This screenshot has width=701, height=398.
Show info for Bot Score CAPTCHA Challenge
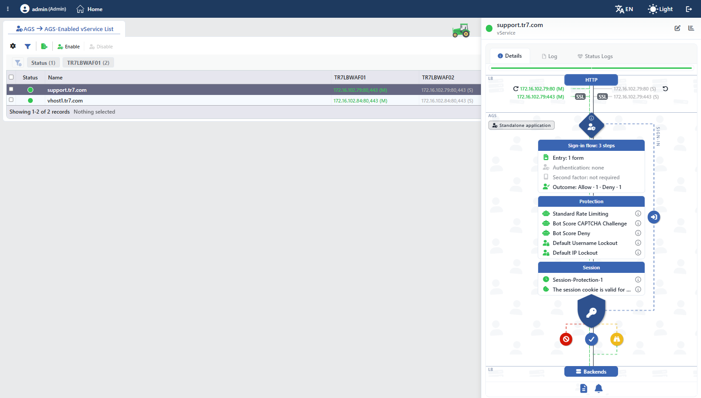638,223
